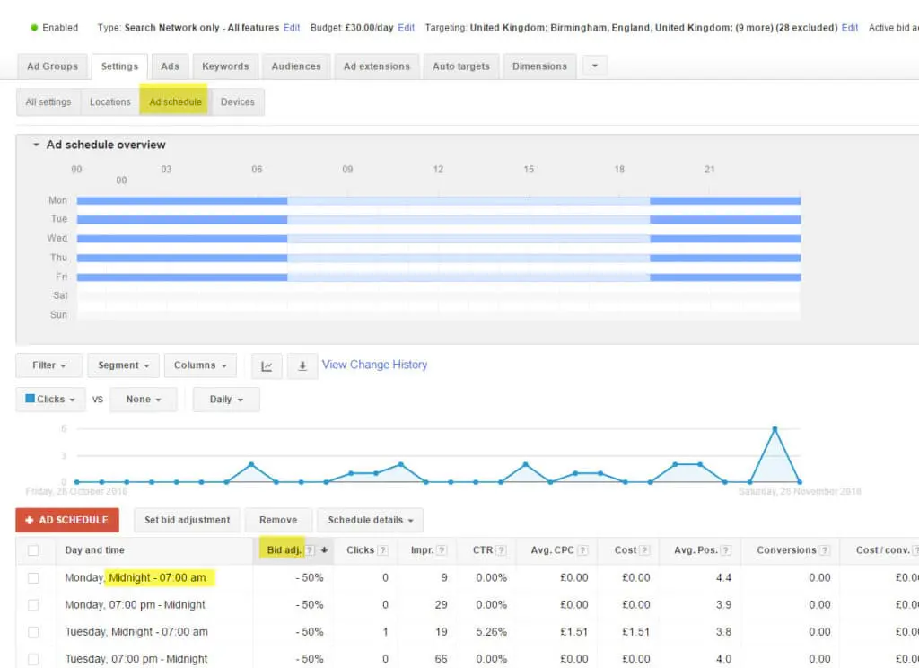Click the Remove button
This screenshot has width=919, height=668.
[278, 520]
